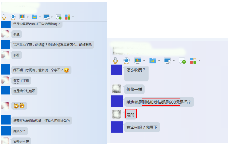Viewport: 229px width, 145px height.
Task: Open remote desktop icon in left chat
Action: coord(47,17)
